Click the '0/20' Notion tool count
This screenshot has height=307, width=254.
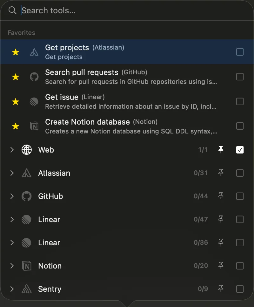click(x=201, y=266)
